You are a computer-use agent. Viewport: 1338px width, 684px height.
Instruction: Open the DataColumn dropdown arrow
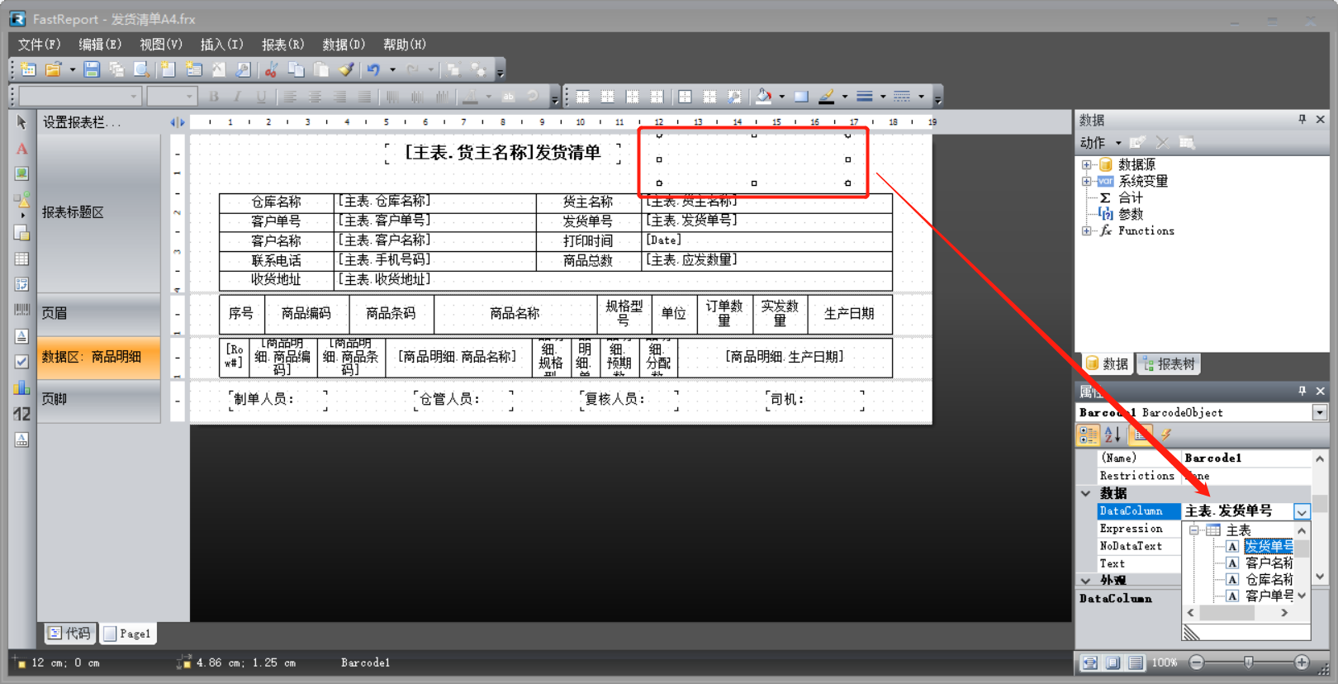click(x=1302, y=512)
